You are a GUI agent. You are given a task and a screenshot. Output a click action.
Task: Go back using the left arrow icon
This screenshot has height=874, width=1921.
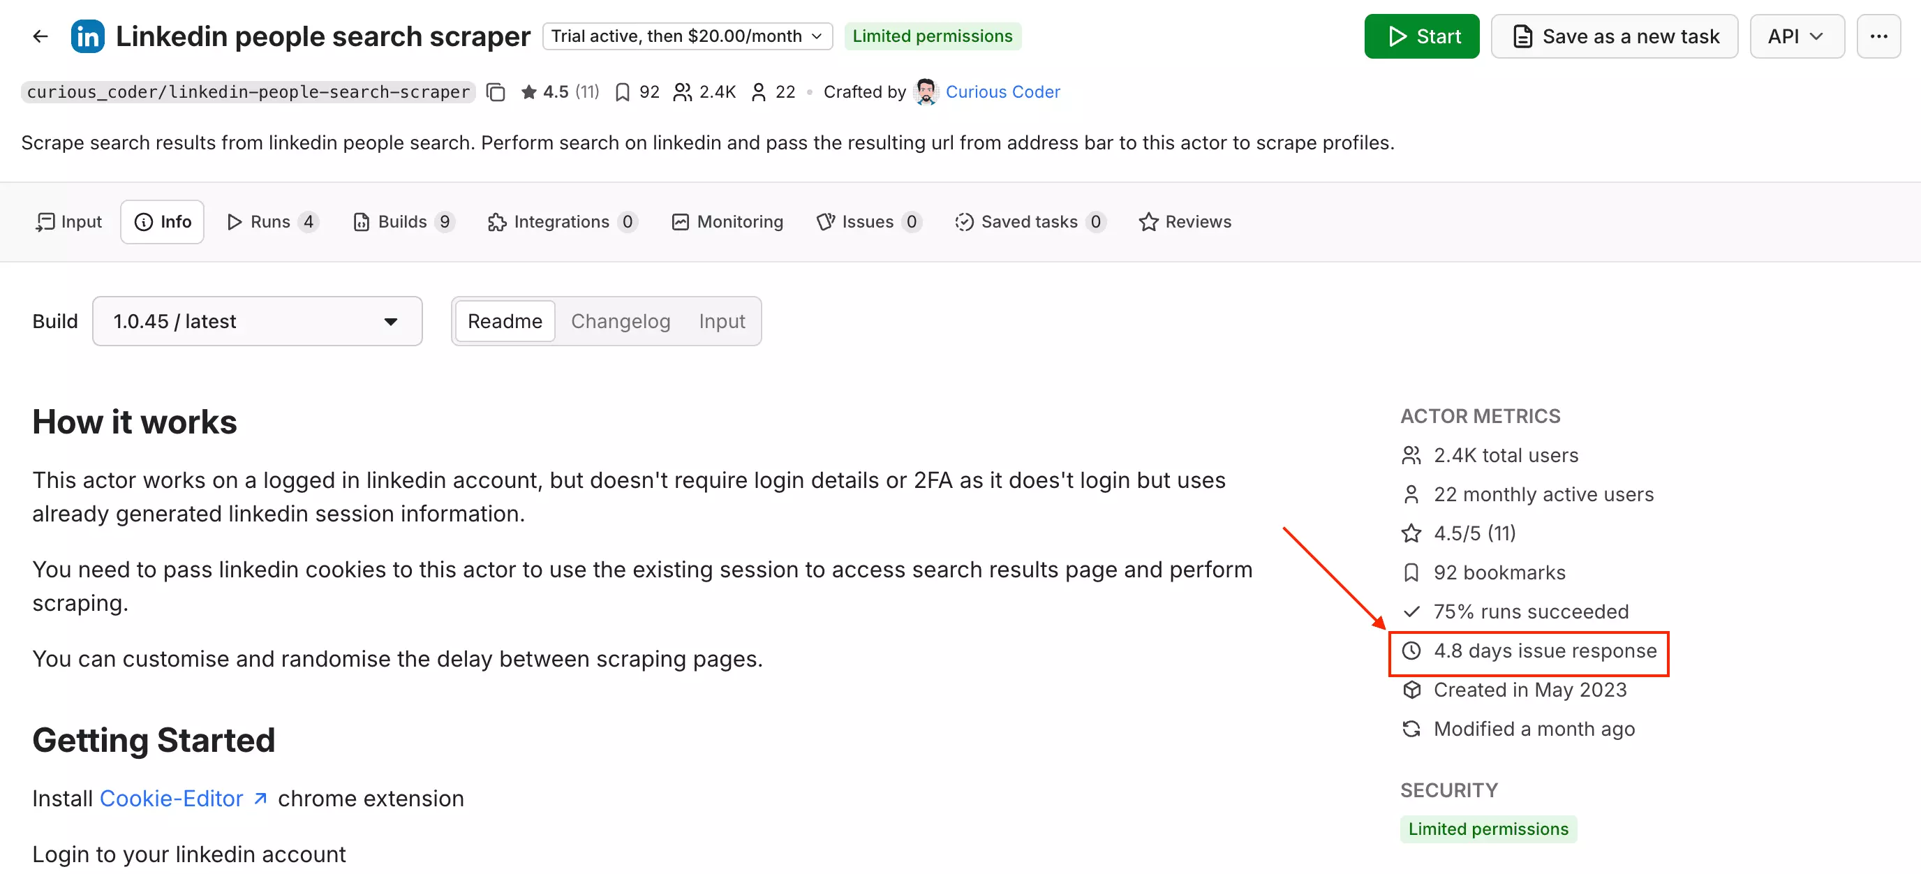click(x=40, y=36)
